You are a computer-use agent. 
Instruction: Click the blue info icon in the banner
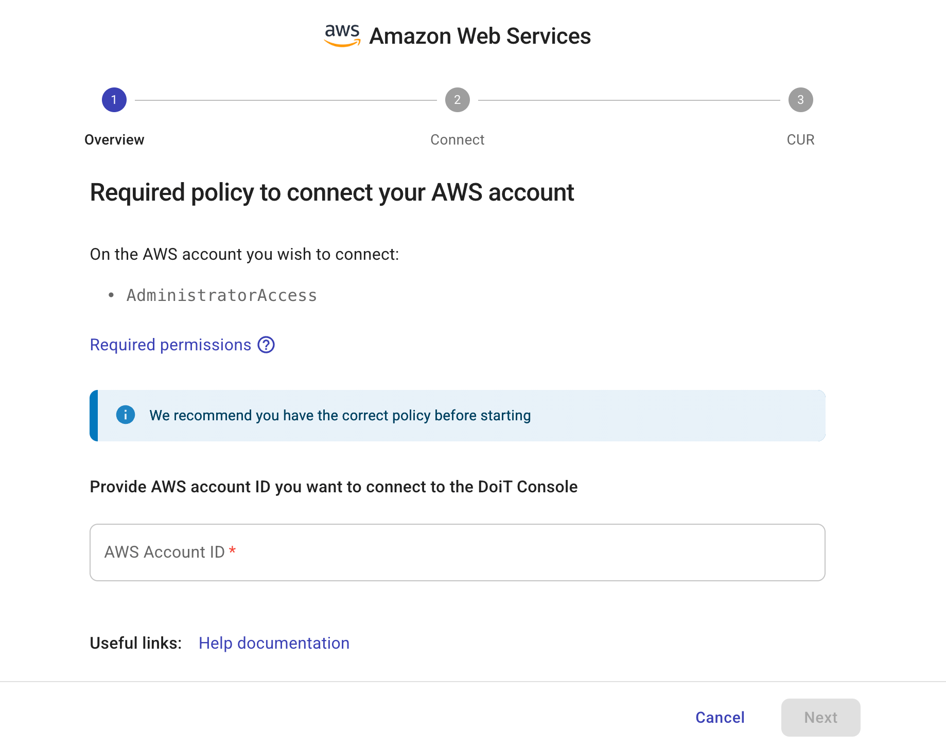(x=125, y=415)
